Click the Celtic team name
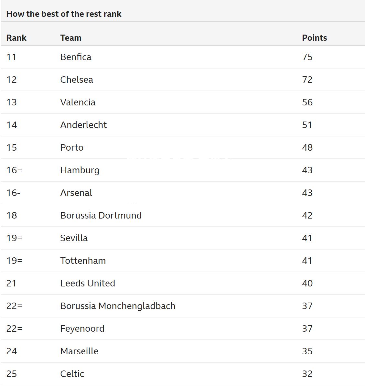This screenshot has height=386, width=365. (72, 374)
